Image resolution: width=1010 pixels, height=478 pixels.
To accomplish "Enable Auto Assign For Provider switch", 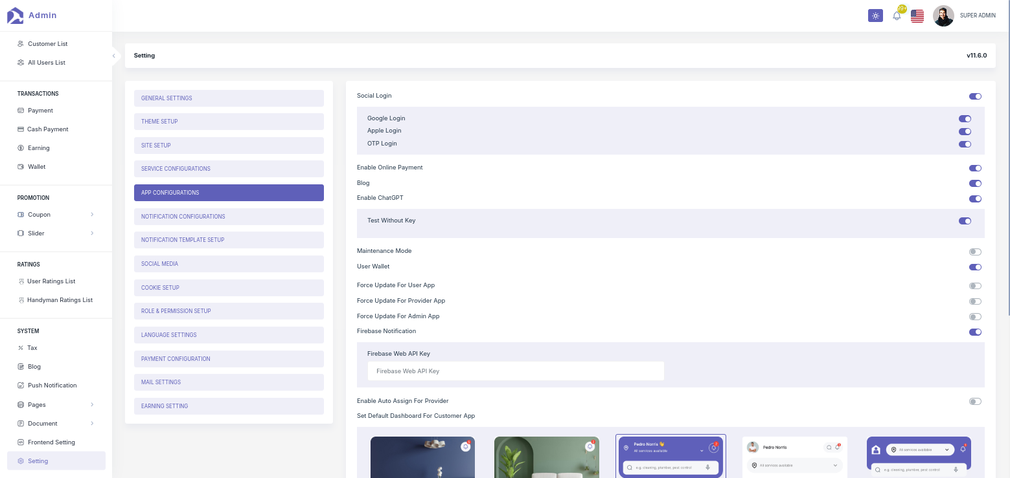I will click(x=975, y=402).
